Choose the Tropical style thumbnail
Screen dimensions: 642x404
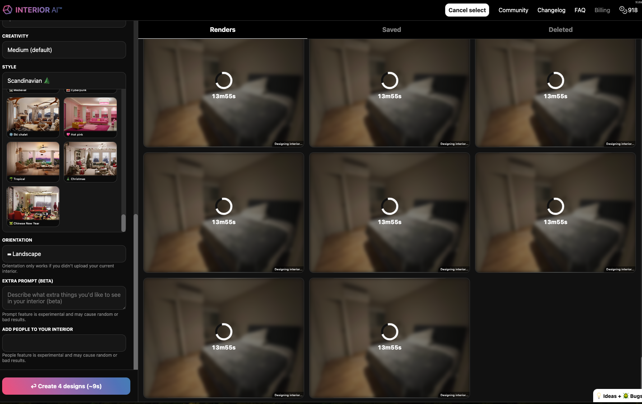(x=33, y=161)
